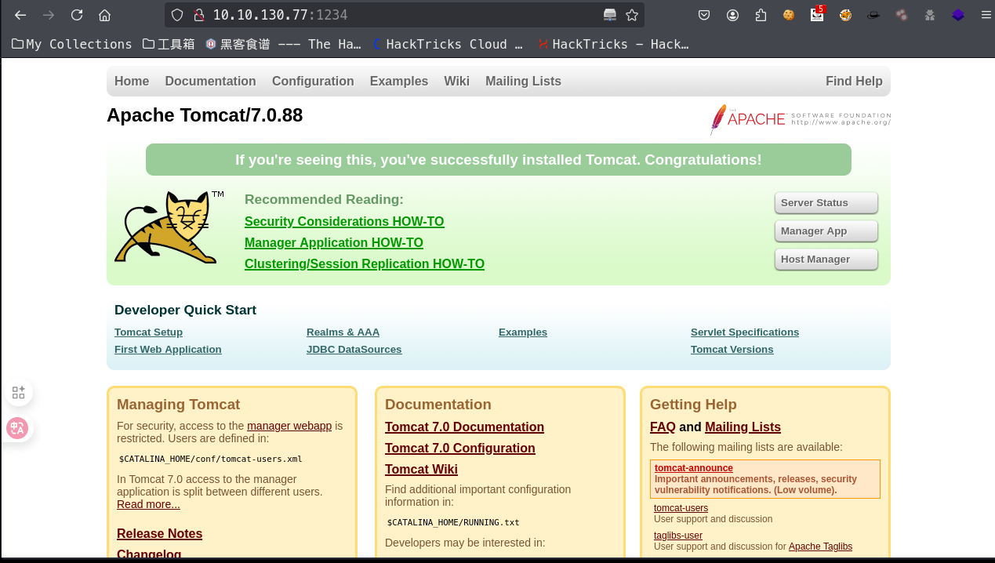Open the Tomcat Setup link
Screen dimensions: 995x563
[148, 332]
